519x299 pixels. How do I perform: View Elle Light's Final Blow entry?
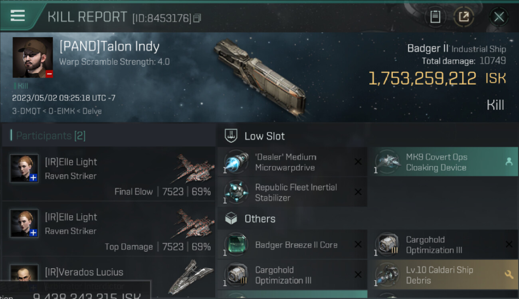click(x=109, y=174)
